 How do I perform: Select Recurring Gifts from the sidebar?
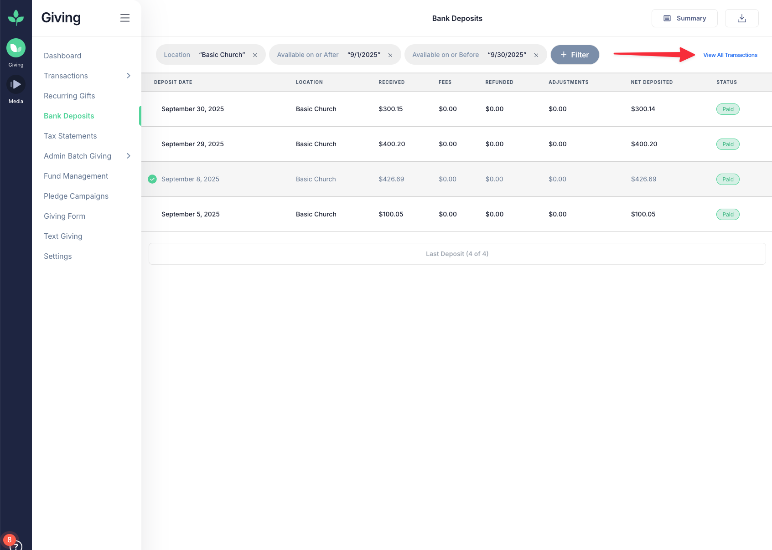(69, 96)
